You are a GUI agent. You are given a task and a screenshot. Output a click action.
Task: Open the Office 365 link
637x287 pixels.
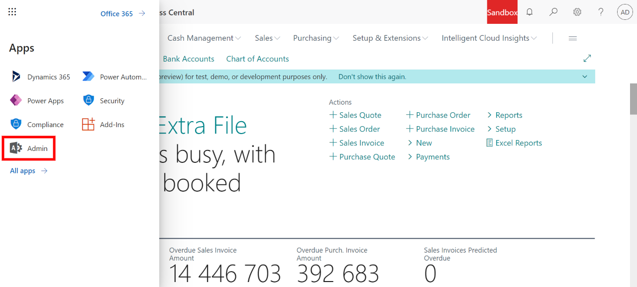coord(123,13)
